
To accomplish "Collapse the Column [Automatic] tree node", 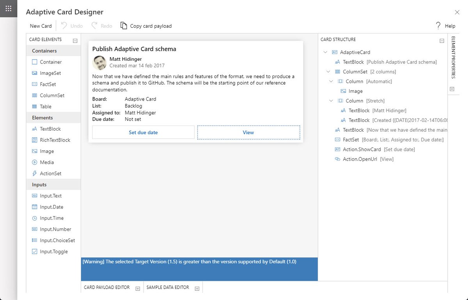I will click(331, 81).
